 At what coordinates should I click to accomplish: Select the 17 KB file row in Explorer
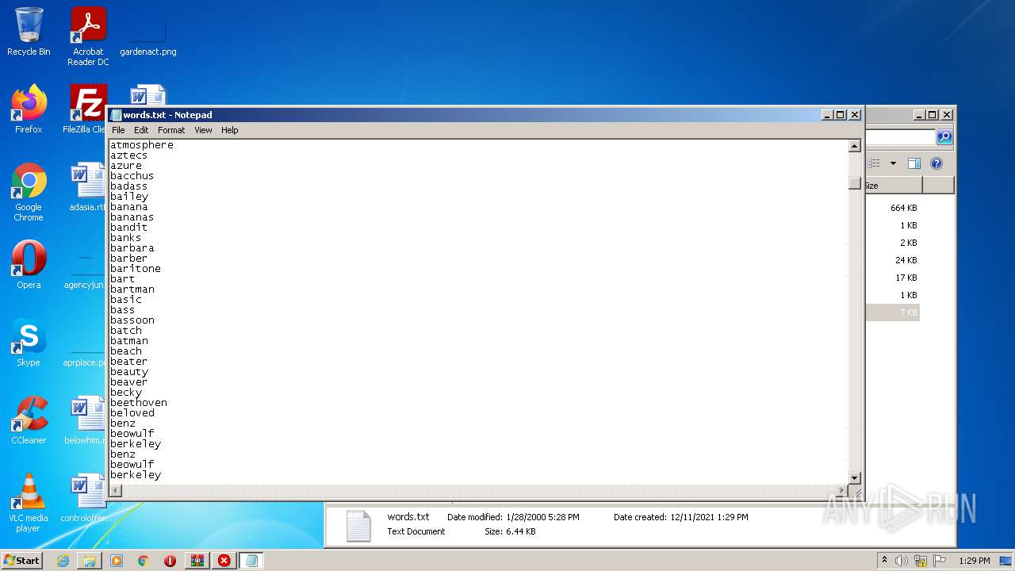(893, 278)
